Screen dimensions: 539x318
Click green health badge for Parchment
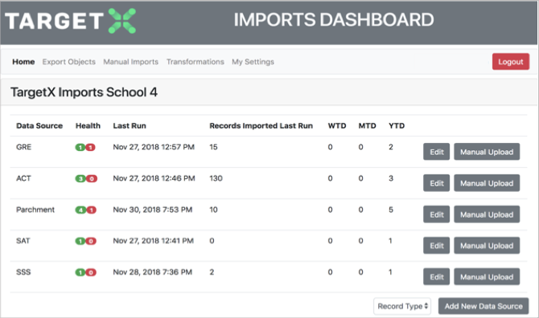point(80,210)
